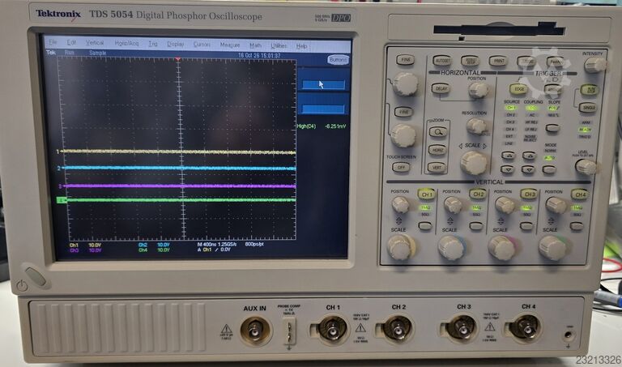
Task: Click the horizontal SCALE knob
Action: [474, 163]
